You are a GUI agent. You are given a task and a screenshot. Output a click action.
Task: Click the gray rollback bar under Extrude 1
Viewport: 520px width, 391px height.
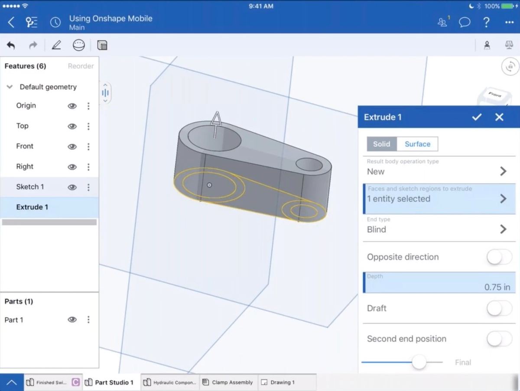49,222
